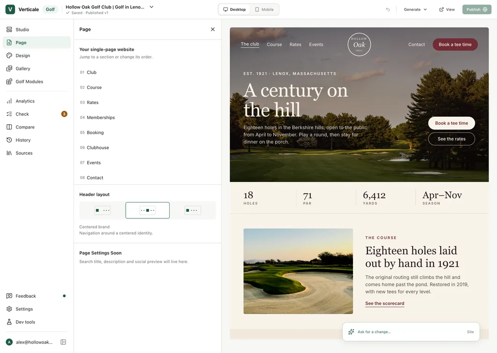The width and height of the screenshot is (497, 353).
Task: Switch preview to Mobile
Action: pos(264,9)
